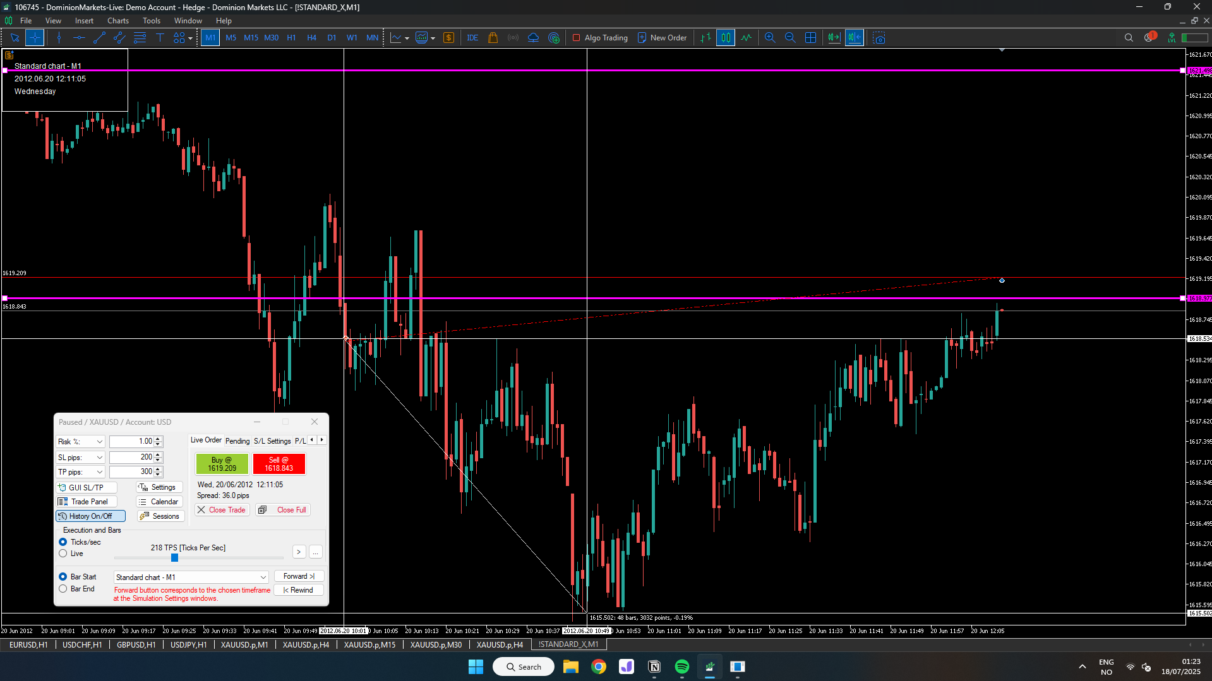Switch to XAUUSD.p,M15 chart tab
Viewport: 1212px width, 681px height.
[369, 644]
